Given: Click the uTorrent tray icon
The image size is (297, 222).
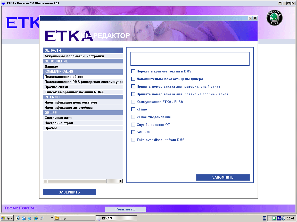Looking at the screenshot, I should coord(274,218).
